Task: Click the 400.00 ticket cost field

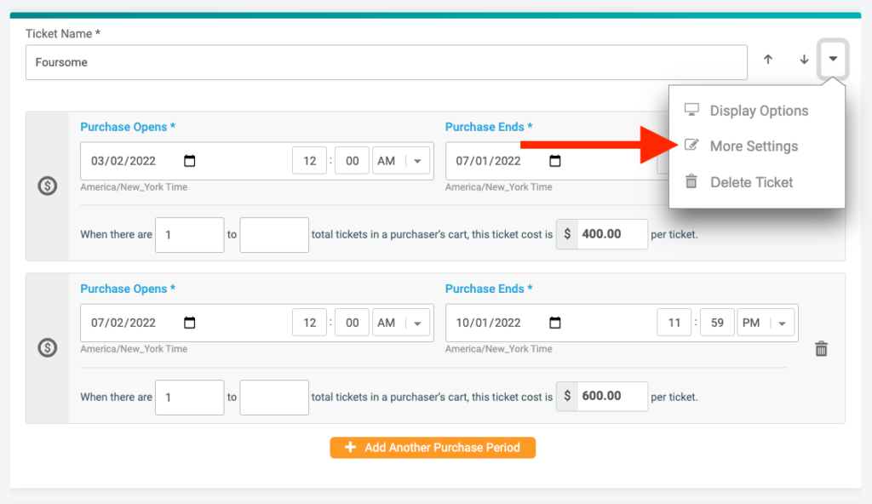Action: (612, 233)
